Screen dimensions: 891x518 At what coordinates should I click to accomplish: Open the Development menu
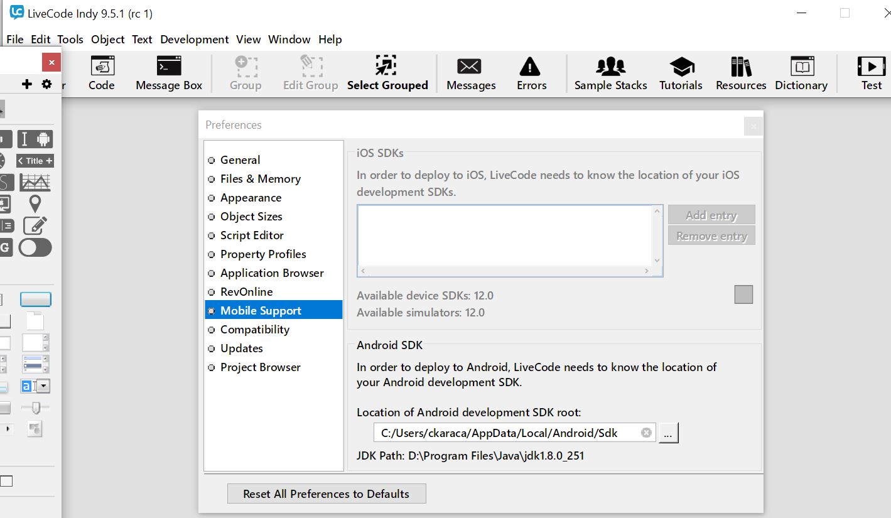coord(194,39)
